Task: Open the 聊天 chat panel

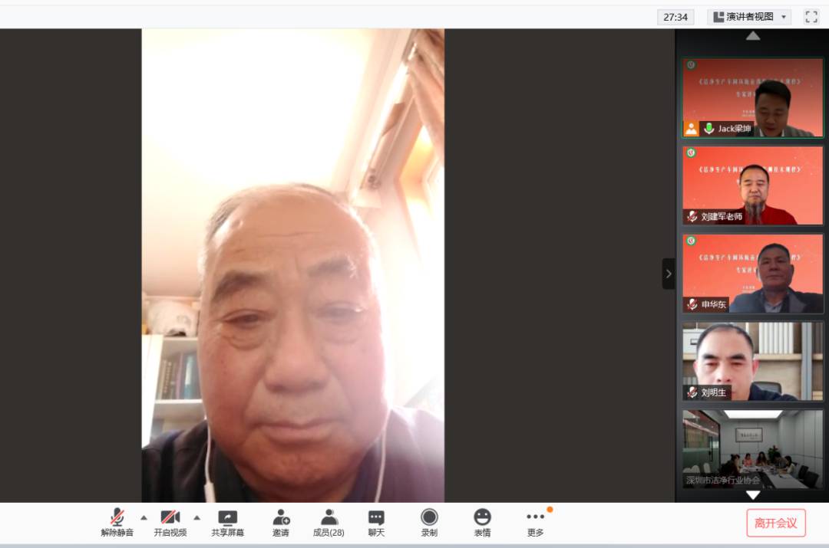Action: 376,522
